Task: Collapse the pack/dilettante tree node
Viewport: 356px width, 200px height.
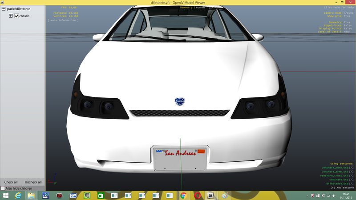Action: 4,9
